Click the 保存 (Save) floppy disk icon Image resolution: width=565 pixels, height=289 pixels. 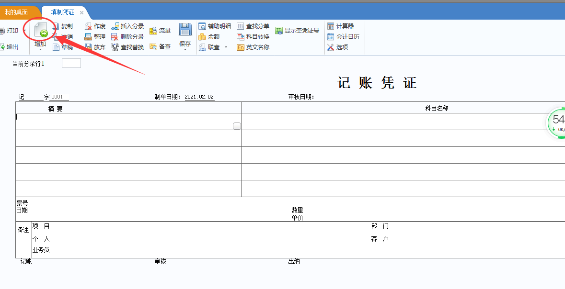185,30
